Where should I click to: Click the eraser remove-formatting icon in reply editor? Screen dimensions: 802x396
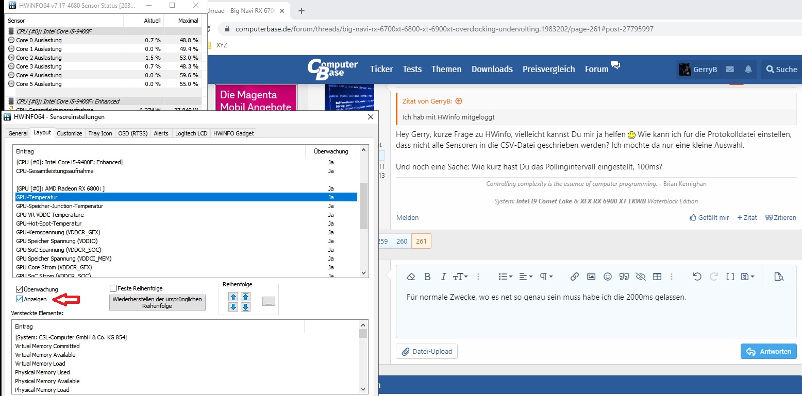coord(411,277)
